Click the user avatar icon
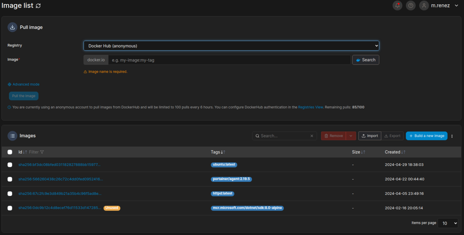 (424, 6)
